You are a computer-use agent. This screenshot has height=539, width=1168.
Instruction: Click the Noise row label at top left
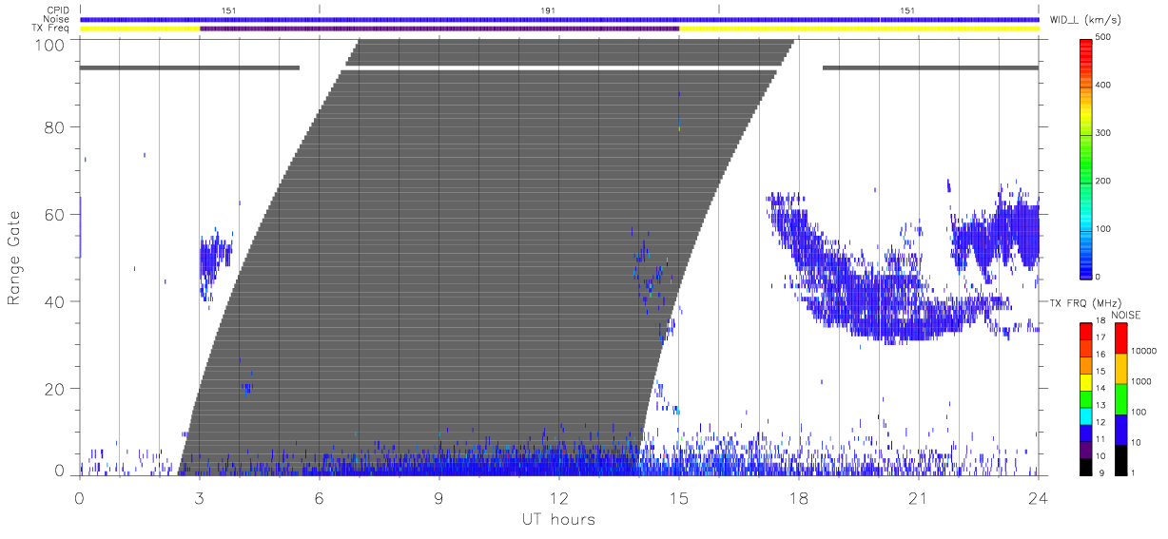(58, 19)
